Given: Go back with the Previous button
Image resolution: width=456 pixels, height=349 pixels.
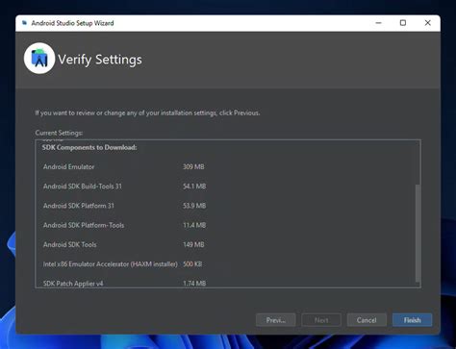Looking at the screenshot, I should (276, 320).
